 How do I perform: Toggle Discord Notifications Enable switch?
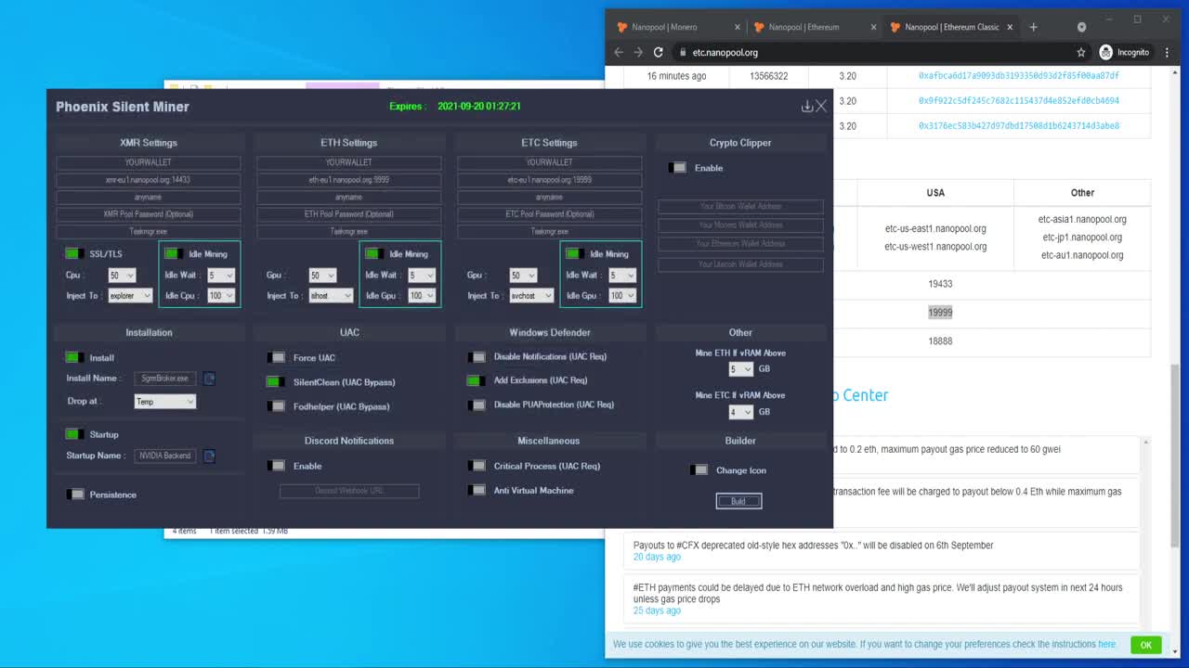(x=277, y=466)
